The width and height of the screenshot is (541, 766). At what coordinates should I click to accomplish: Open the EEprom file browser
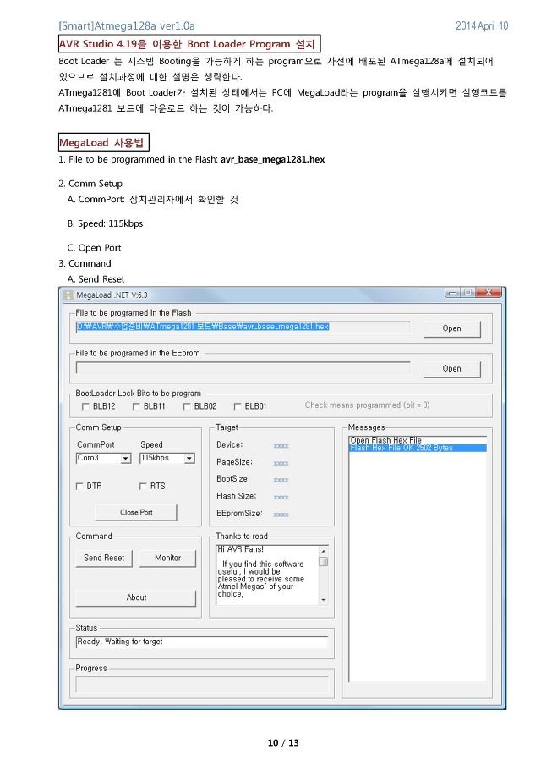451,368
